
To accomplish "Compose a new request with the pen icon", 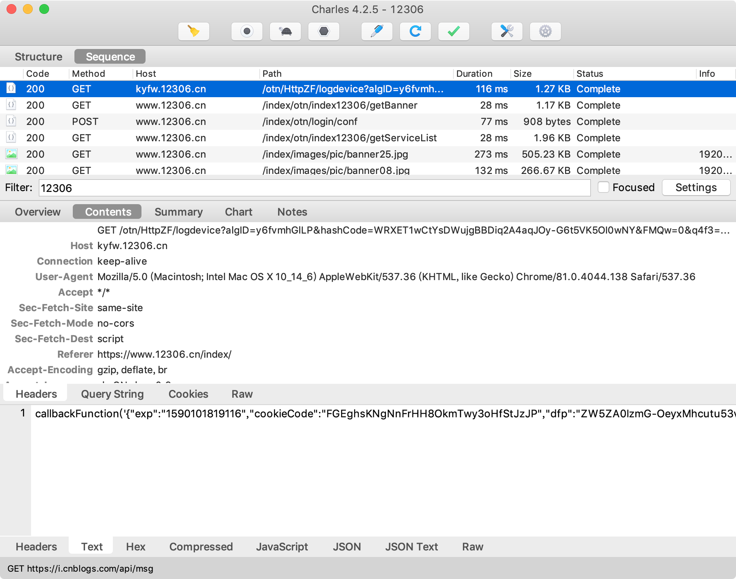I will pyautogui.click(x=377, y=31).
